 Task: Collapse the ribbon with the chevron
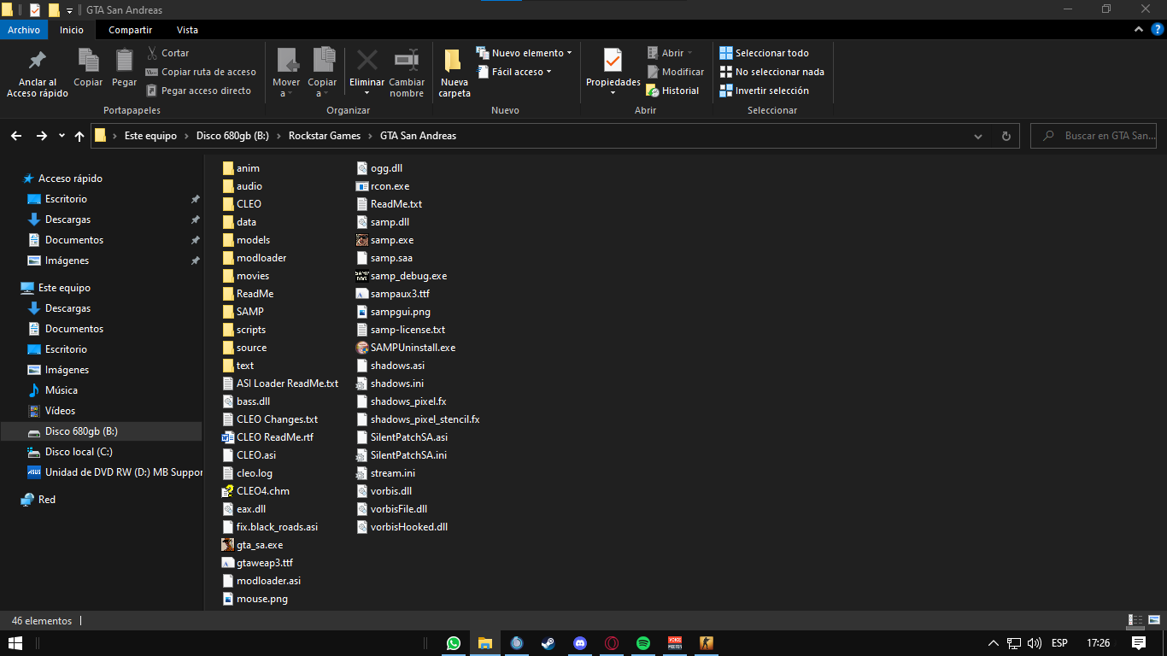coord(1138,30)
